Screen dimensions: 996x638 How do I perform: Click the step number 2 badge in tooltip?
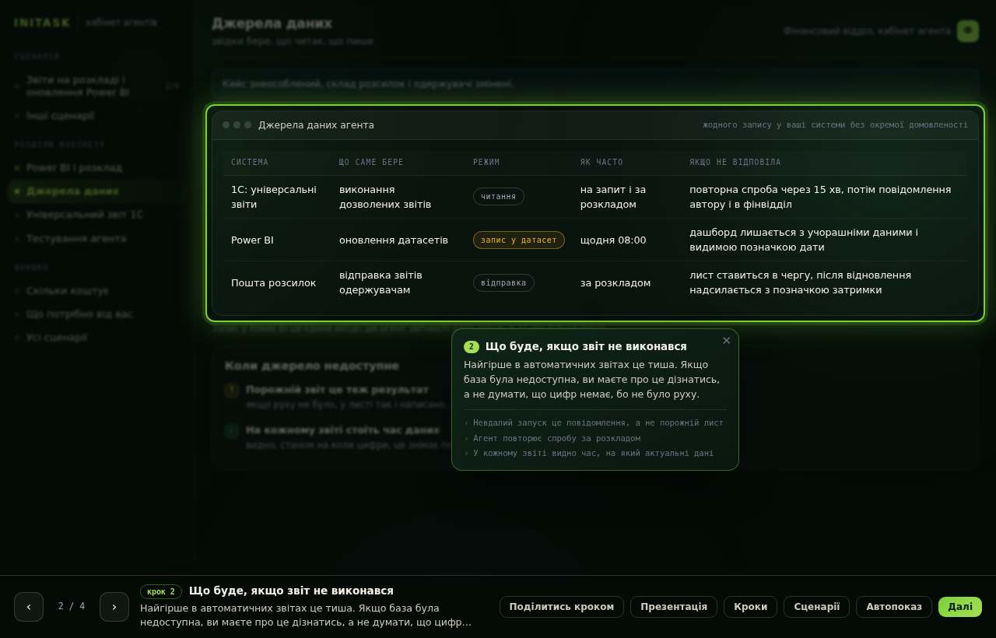click(x=472, y=347)
